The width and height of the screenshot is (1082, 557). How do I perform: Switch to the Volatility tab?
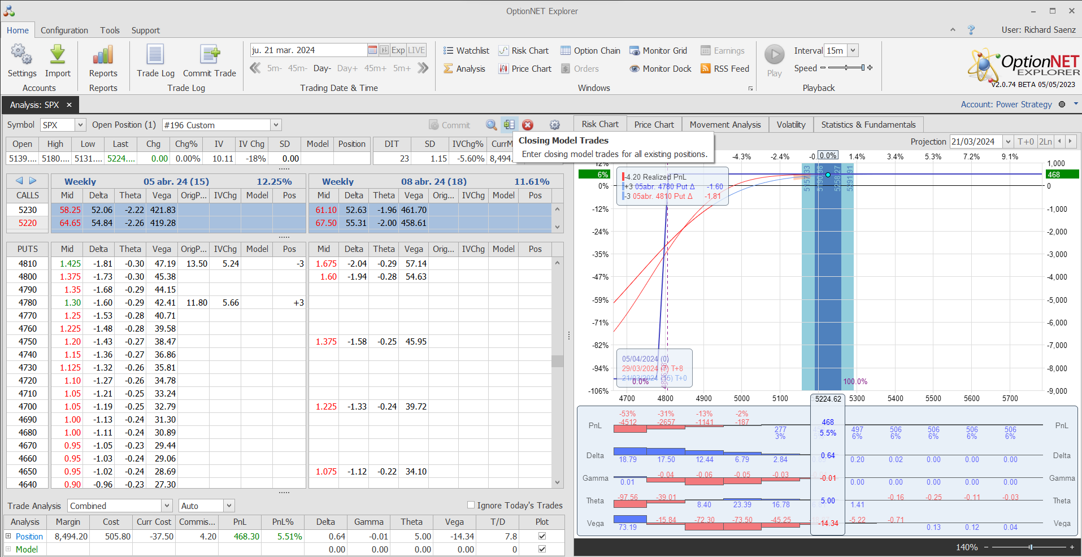pyautogui.click(x=790, y=124)
